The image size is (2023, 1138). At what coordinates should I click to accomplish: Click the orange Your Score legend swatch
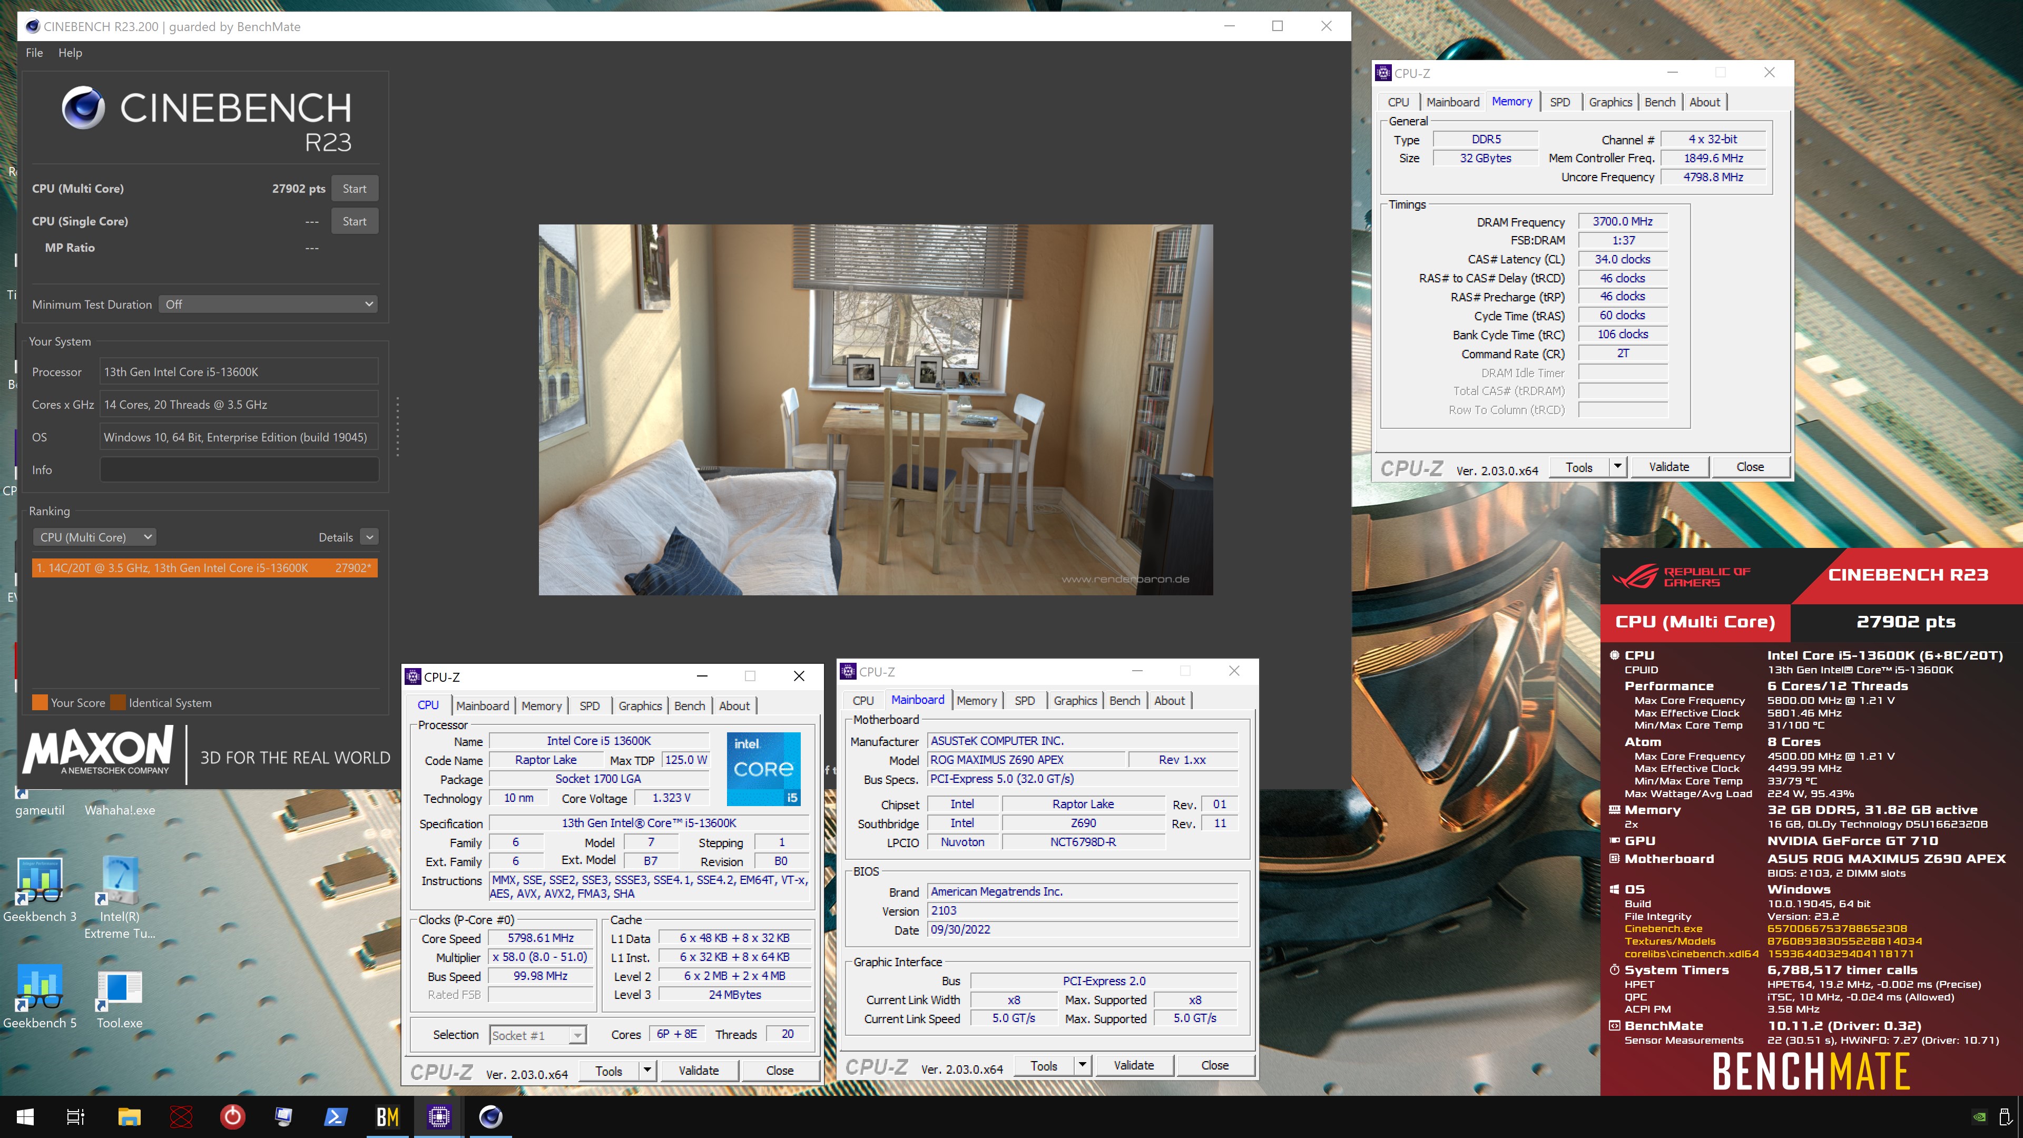(x=40, y=703)
